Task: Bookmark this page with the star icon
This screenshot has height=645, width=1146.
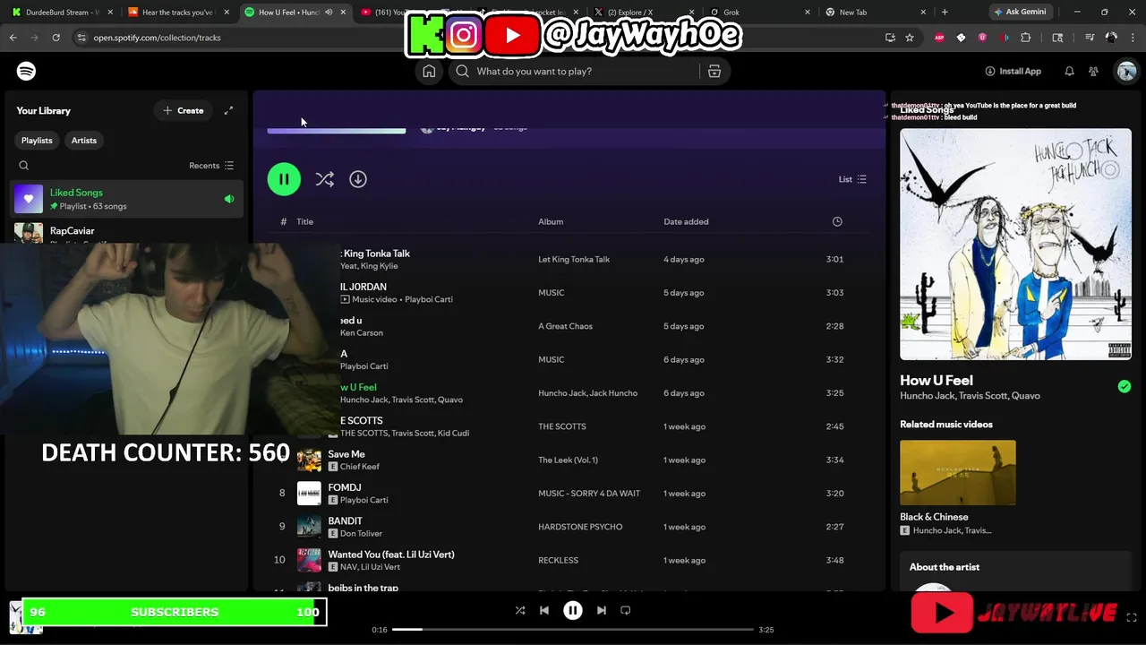Action: pyautogui.click(x=910, y=38)
